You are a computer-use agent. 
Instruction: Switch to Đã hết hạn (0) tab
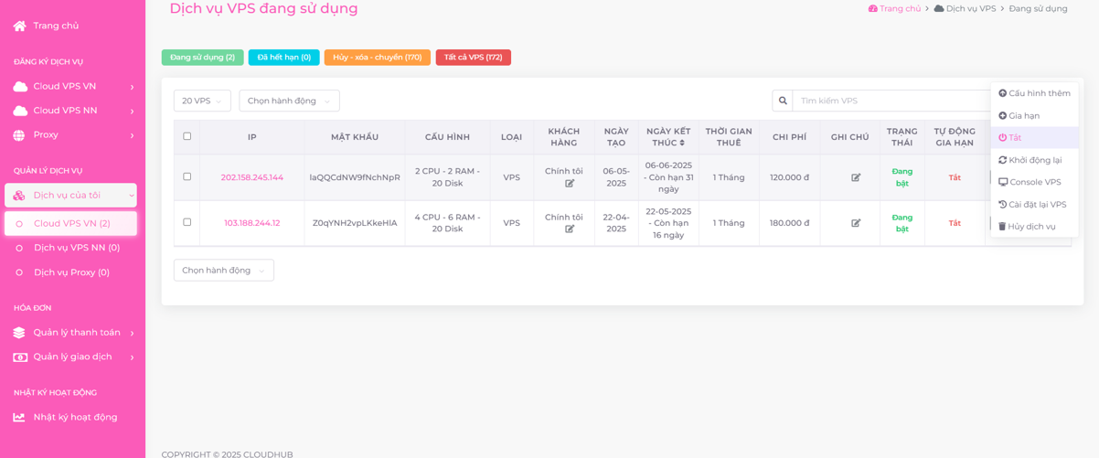[x=283, y=58]
